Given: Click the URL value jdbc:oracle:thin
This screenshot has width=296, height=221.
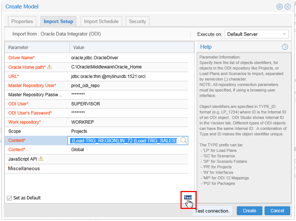Looking at the screenshot, I should point(109,76).
